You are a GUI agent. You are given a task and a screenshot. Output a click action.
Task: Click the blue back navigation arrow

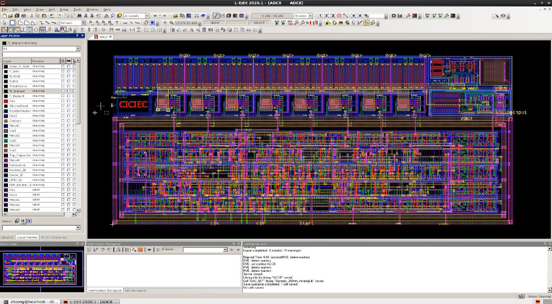[x=155, y=16]
